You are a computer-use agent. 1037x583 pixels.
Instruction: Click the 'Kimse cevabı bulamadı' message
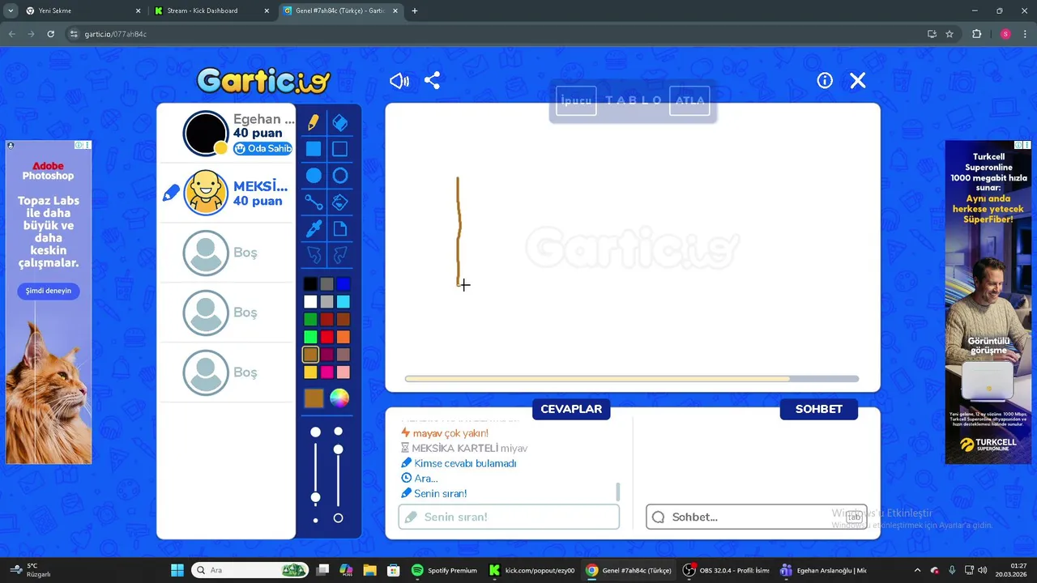point(465,463)
